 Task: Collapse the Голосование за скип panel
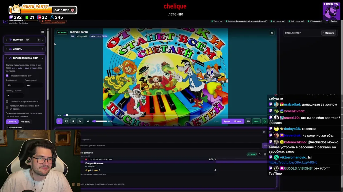tap(42, 58)
